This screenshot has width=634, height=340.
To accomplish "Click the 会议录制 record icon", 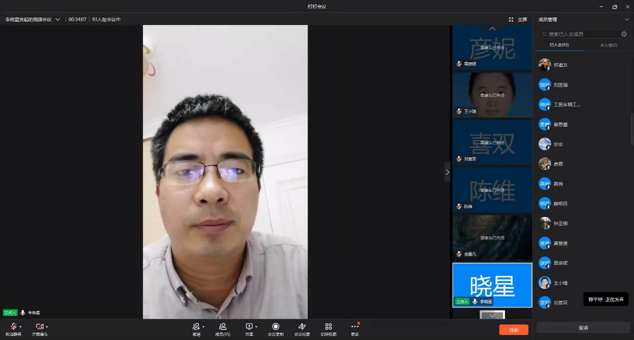I will (x=275, y=327).
